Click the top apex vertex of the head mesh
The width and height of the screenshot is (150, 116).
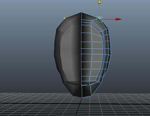tap(82, 12)
